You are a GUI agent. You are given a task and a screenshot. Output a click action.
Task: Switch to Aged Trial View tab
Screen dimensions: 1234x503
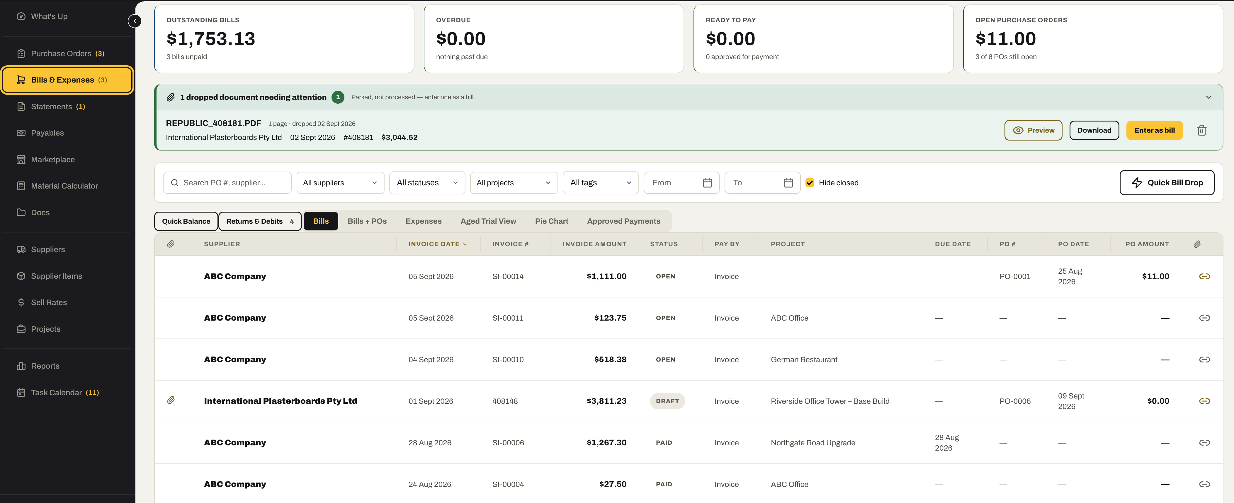pos(488,221)
